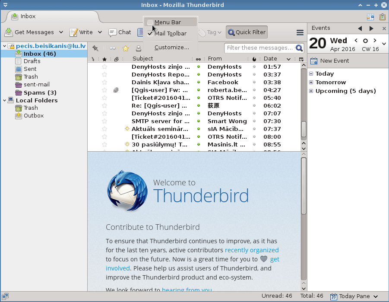Choose Customize... from the context menu

[172, 47]
